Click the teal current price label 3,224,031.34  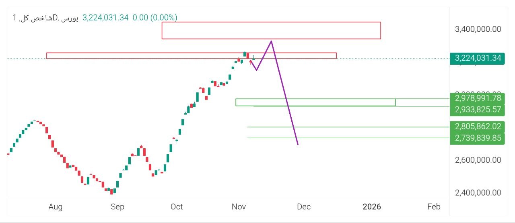pyautogui.click(x=478, y=58)
